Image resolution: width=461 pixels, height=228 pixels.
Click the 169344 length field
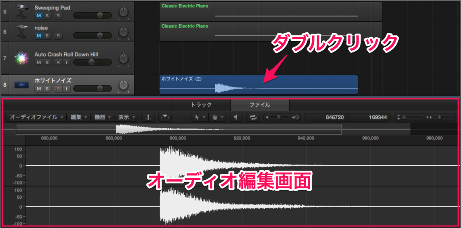click(x=369, y=117)
